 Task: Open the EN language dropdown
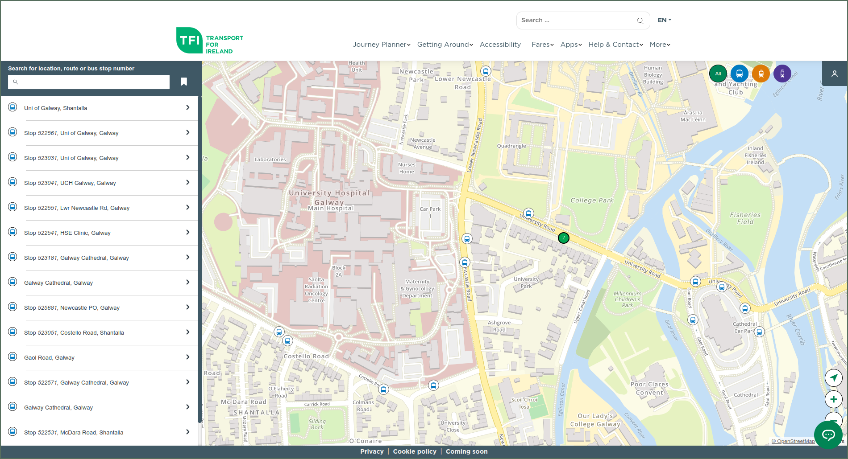click(x=664, y=20)
